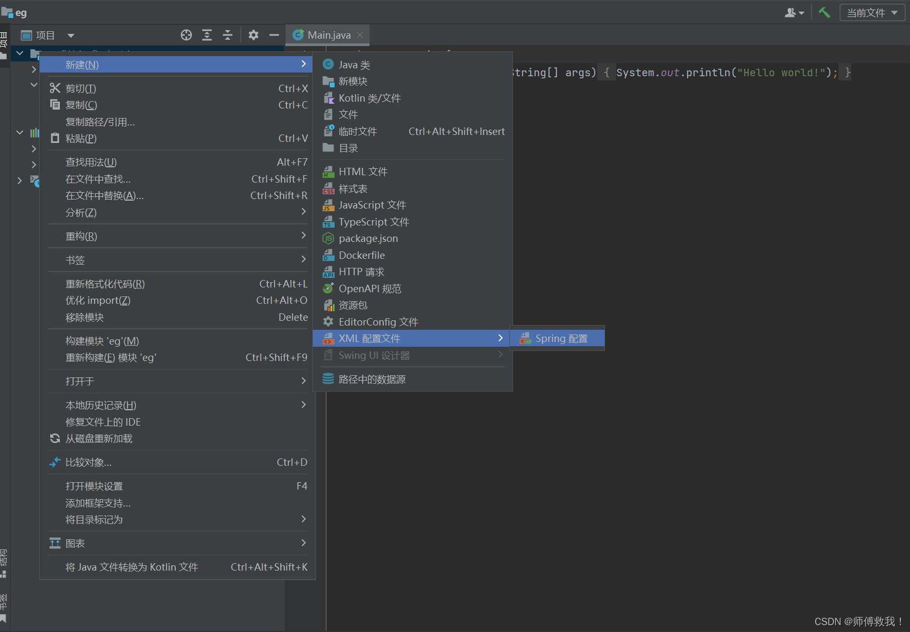
Task: Open project view settings gear icon
Action: (254, 35)
